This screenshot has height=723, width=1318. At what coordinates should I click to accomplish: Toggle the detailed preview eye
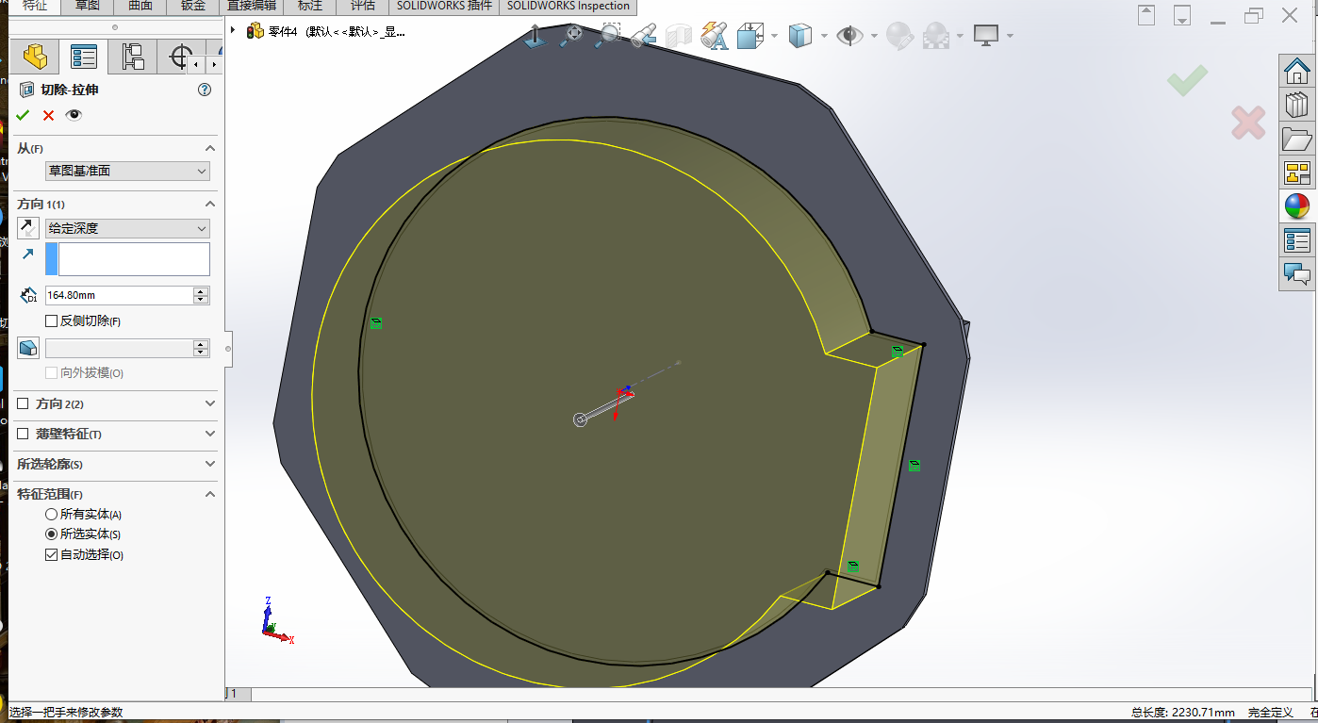pyautogui.click(x=74, y=115)
